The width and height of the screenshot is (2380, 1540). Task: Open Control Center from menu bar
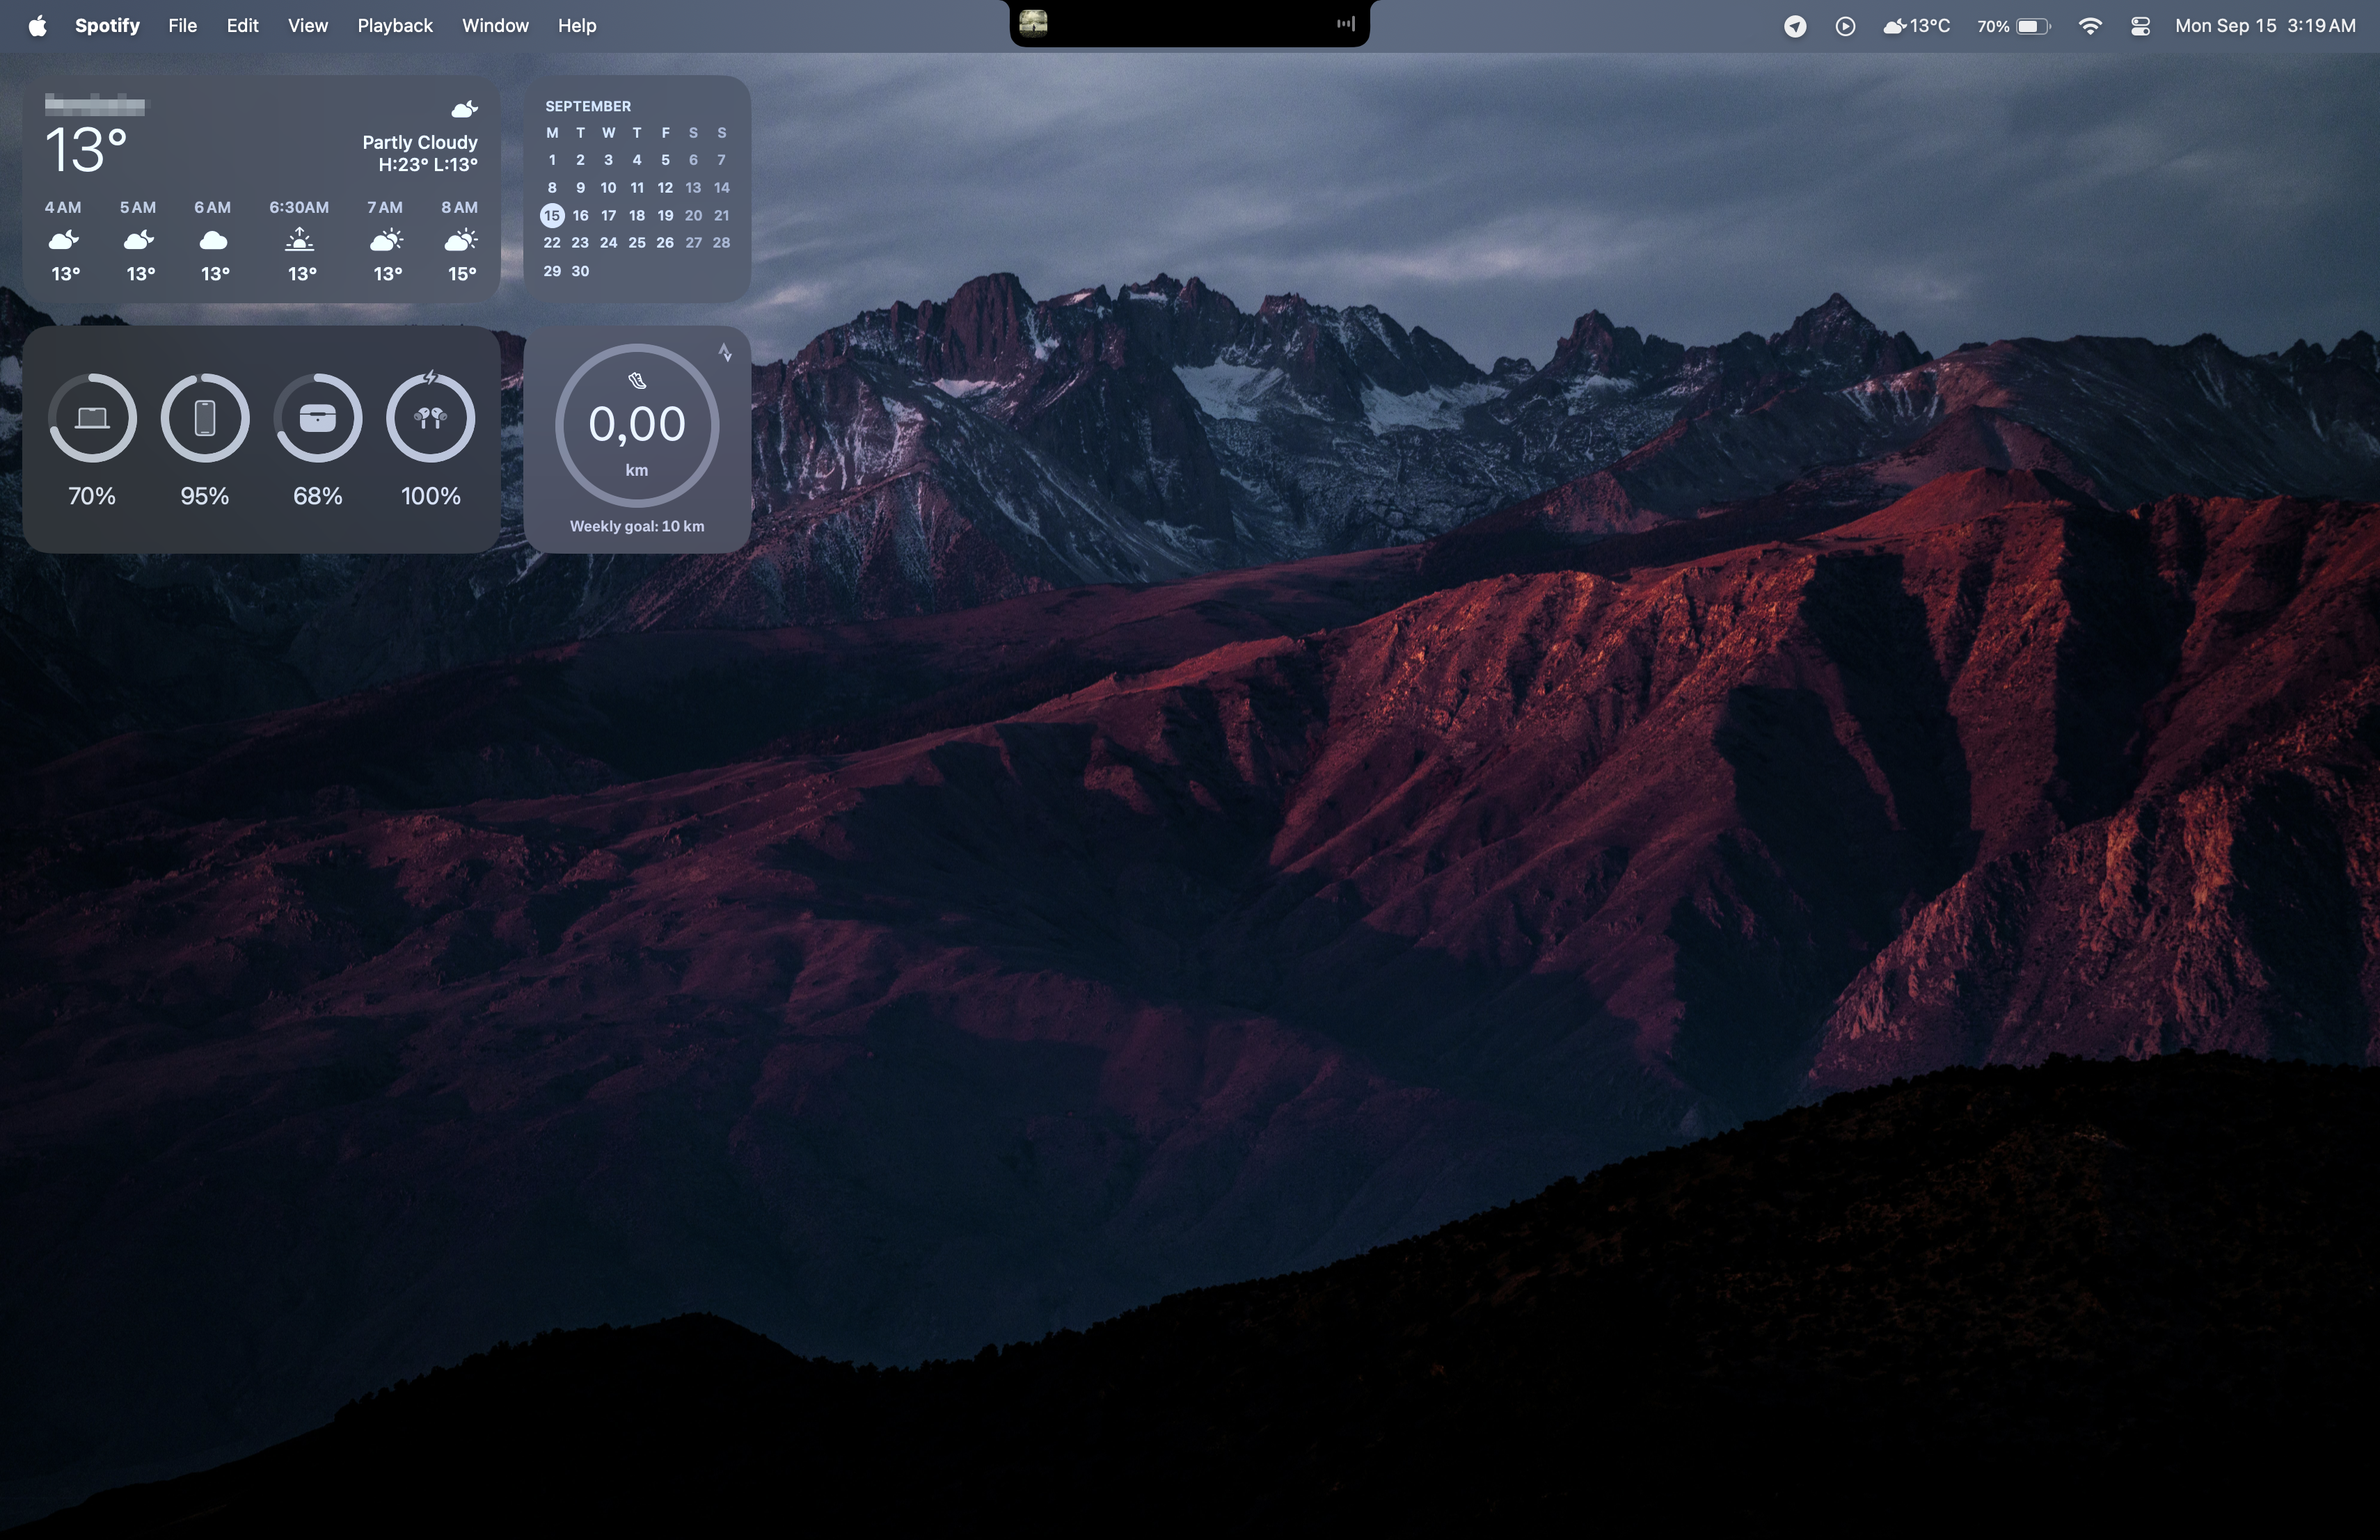[2140, 25]
